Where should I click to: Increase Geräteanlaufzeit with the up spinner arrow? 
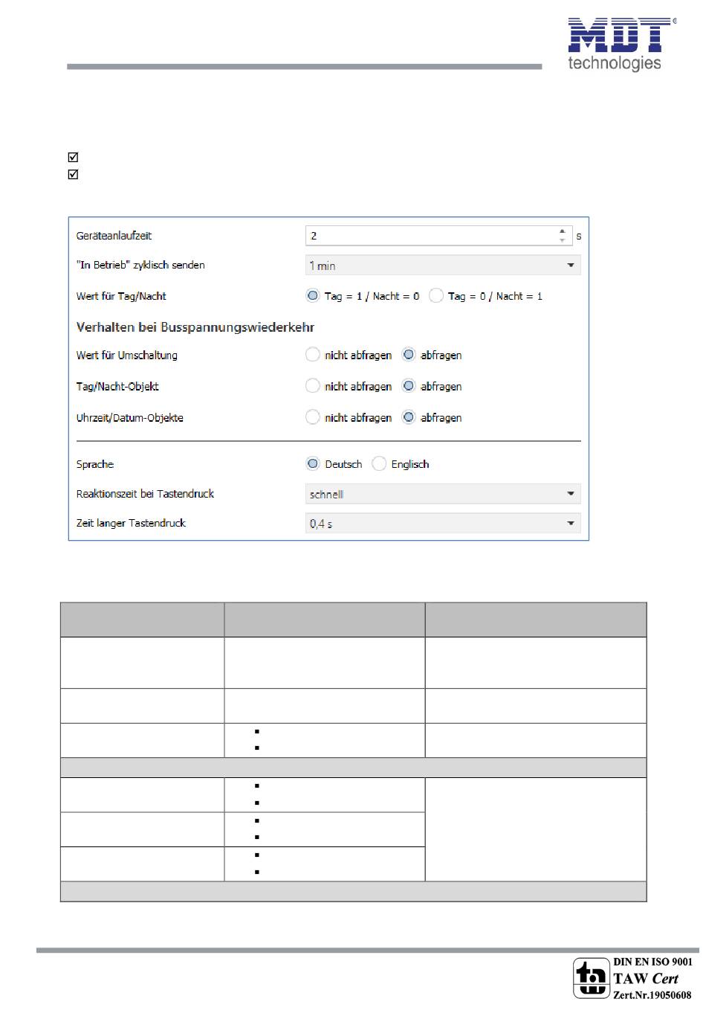click(x=563, y=231)
